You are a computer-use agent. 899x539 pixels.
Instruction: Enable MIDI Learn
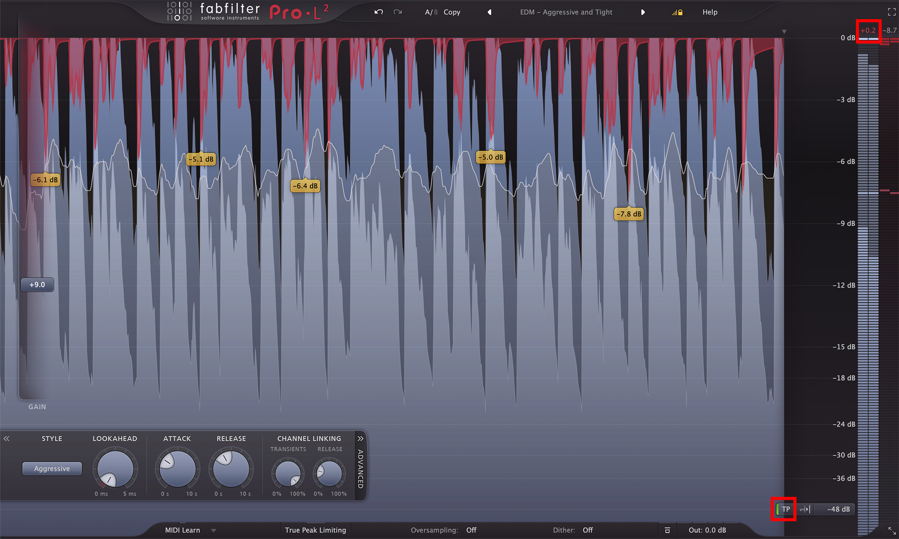[x=182, y=530]
